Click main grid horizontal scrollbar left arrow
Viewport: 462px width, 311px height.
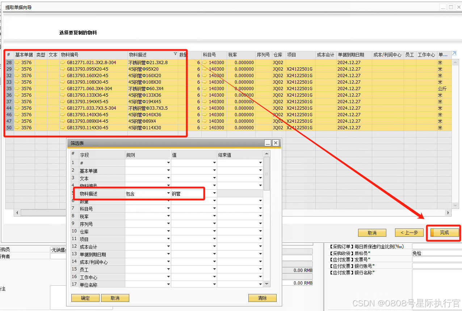[17, 213]
